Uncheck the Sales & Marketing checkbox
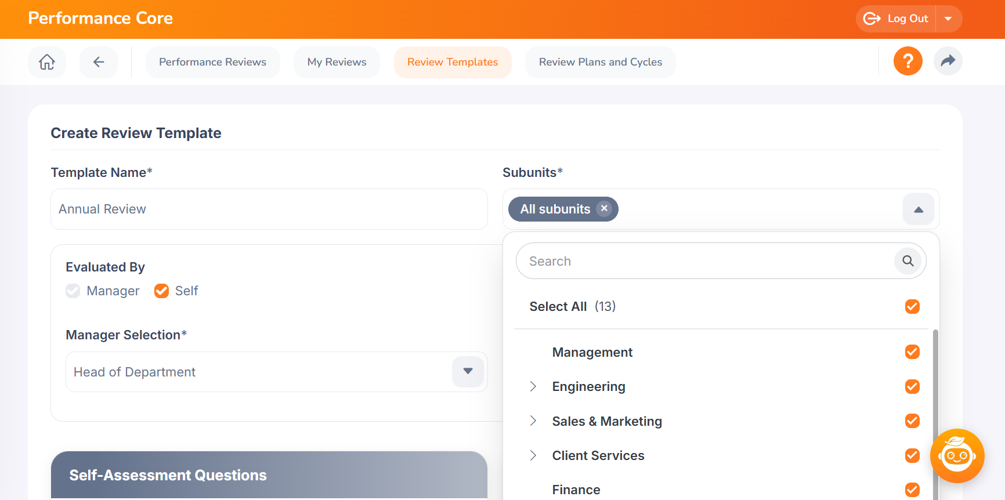This screenshot has width=1005, height=500. coord(912,421)
